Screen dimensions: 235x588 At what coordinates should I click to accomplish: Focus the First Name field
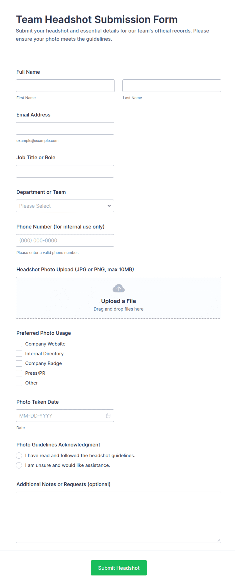(65, 86)
